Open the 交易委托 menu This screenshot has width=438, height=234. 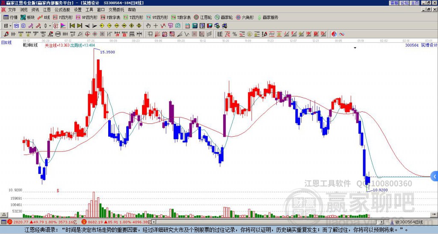click(116, 10)
